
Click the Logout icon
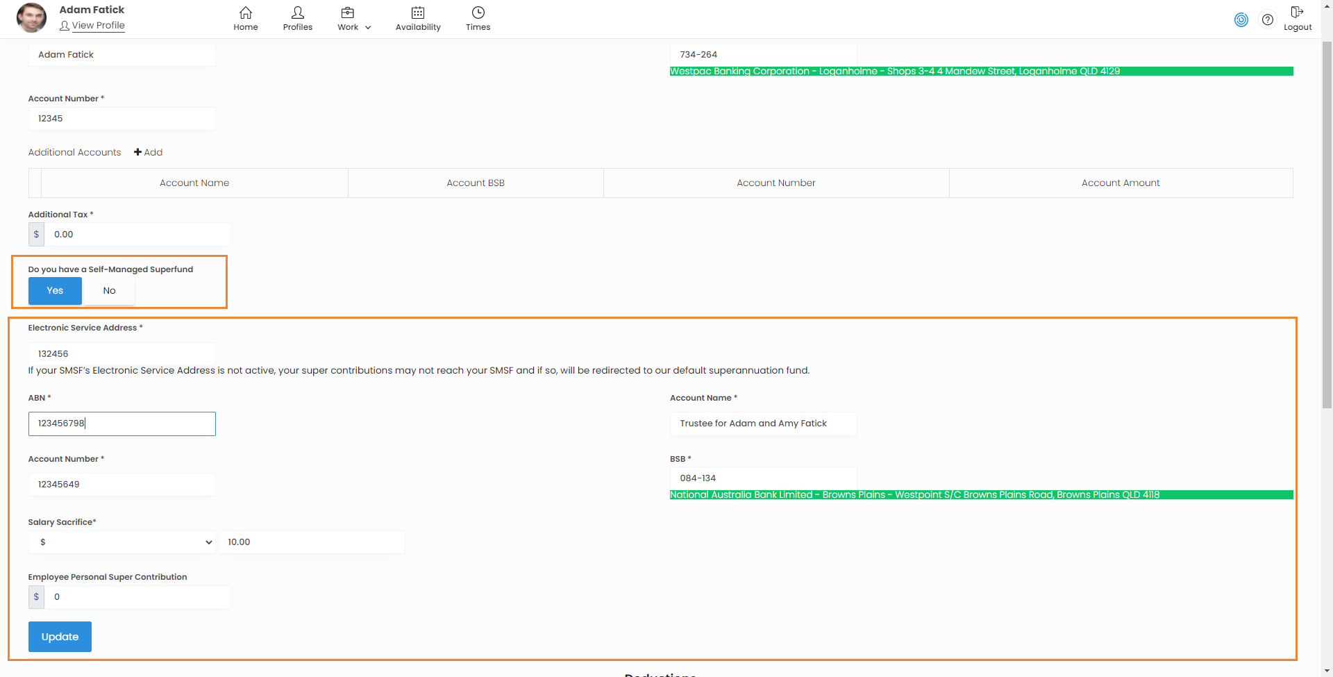click(x=1296, y=12)
